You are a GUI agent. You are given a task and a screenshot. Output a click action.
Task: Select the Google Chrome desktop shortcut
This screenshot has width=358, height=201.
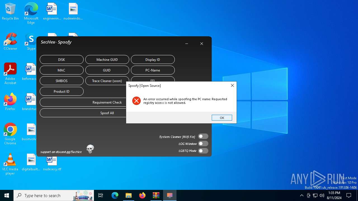point(10,134)
